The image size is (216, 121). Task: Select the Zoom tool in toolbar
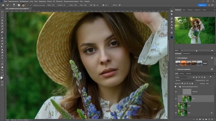(2, 70)
